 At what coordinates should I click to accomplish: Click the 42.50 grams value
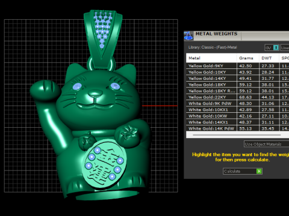click(245, 66)
